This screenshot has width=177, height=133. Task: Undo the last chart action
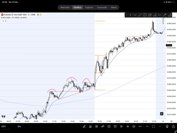click(147, 127)
